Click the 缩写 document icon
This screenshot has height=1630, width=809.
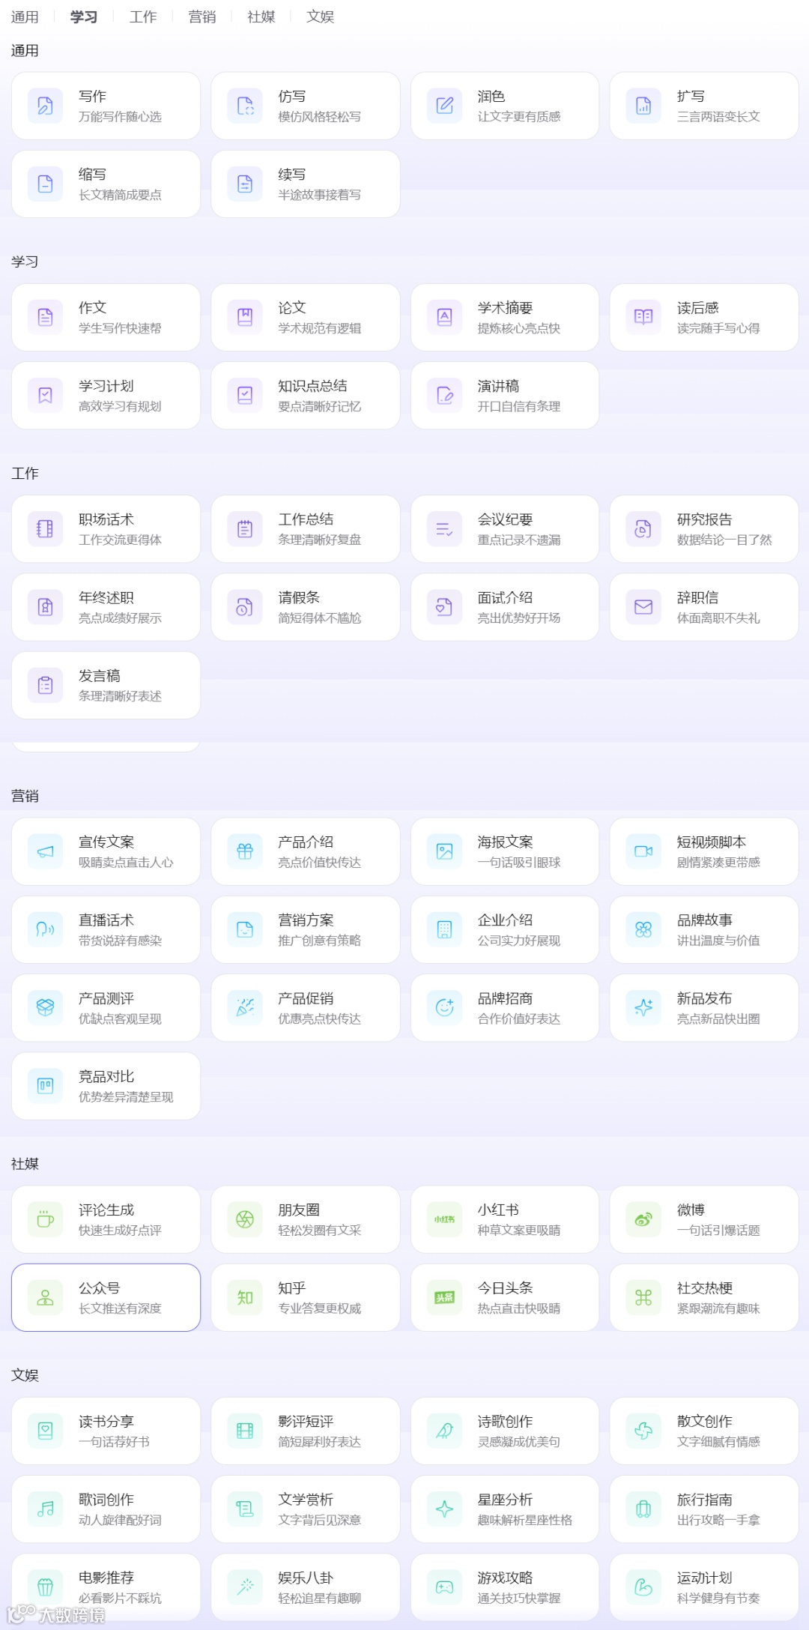[x=46, y=184]
